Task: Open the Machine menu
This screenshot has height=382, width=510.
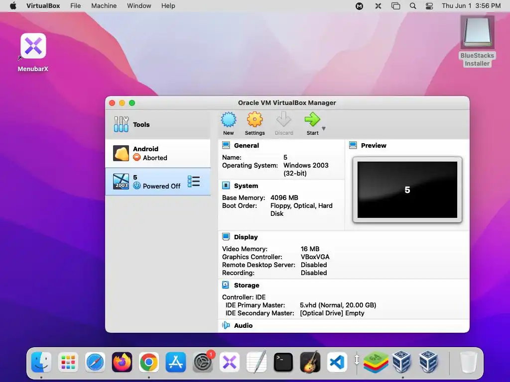Action: click(104, 6)
